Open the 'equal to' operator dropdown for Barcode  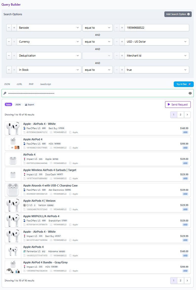click(97, 28)
